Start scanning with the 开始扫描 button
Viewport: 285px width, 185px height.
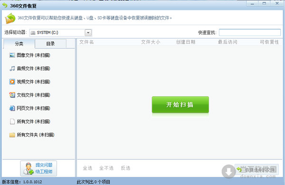click(180, 104)
